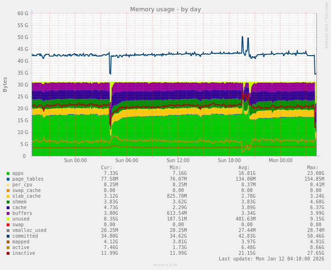Image resolution: width=331 pixels, height=270 pixels.
Task: Click the cache legend color swatch
Action: (x=8, y=208)
